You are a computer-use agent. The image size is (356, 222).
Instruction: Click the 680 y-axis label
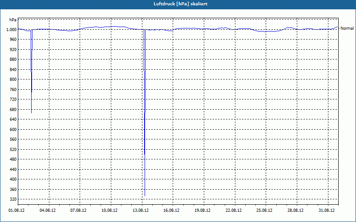[x=13, y=109]
